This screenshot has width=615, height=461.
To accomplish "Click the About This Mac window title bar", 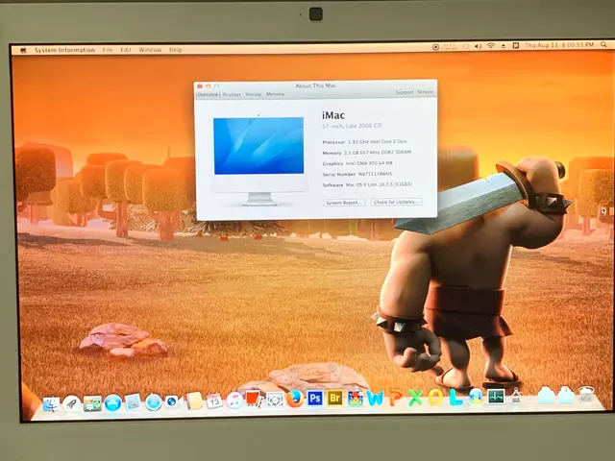I will pos(315,85).
